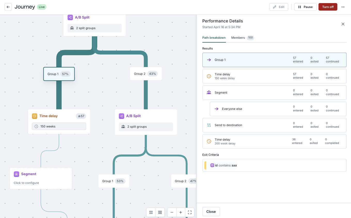Click the Edit button

[279, 7]
